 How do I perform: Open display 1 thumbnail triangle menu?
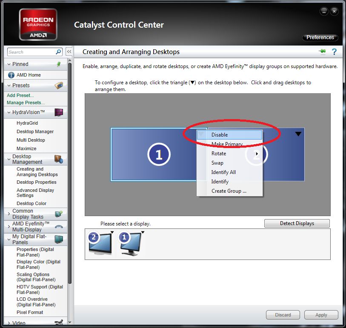pyautogui.click(x=143, y=232)
